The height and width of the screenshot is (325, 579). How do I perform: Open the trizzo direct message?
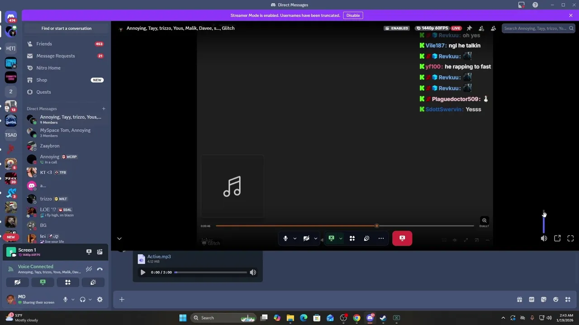(x=66, y=199)
